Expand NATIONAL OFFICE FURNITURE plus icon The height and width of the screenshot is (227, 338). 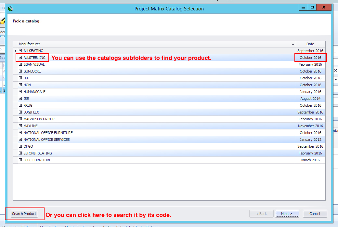[x=20, y=133]
